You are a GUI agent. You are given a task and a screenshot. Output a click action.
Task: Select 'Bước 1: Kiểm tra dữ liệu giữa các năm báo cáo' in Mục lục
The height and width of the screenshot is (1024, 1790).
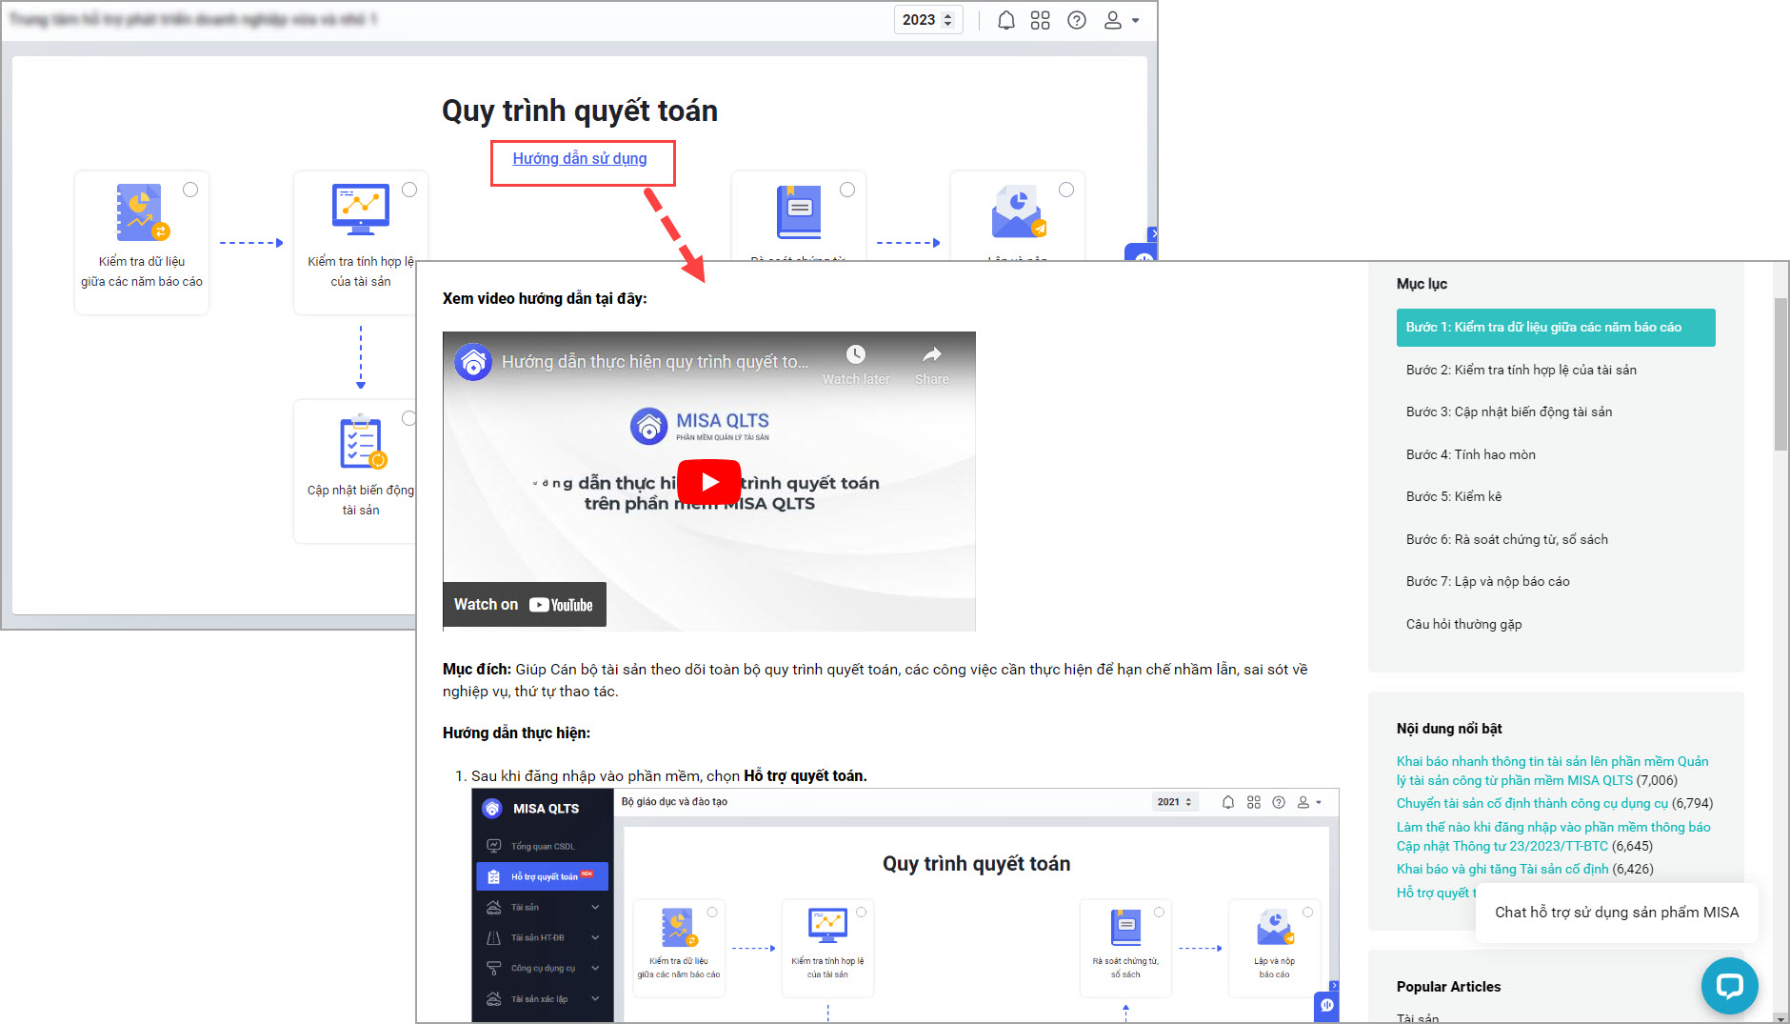(x=1556, y=328)
